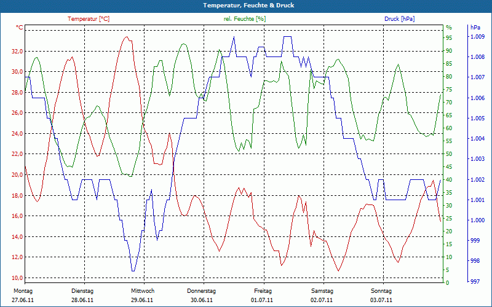
Task: Click the '30,0' temperature axis value
Action: click(x=17, y=71)
